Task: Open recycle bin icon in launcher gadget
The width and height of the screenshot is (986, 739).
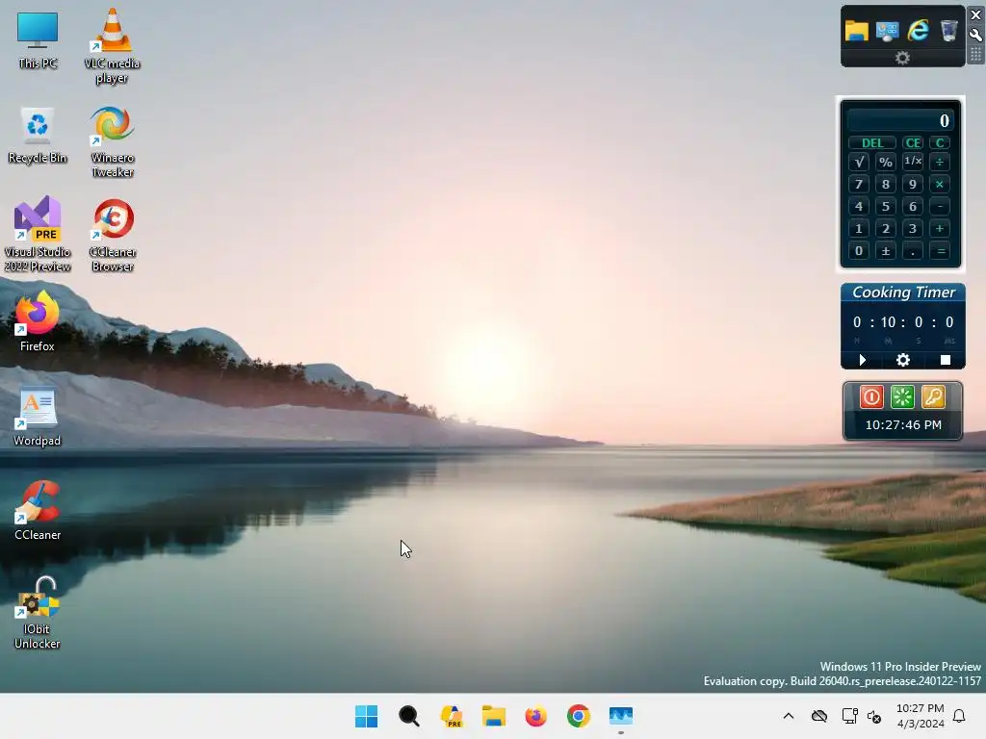Action: [x=948, y=30]
